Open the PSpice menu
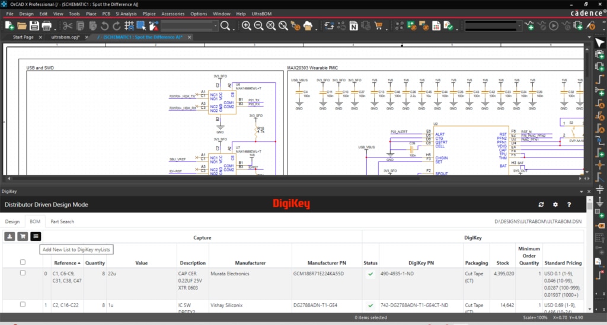Image resolution: width=607 pixels, height=325 pixels. coord(149,13)
